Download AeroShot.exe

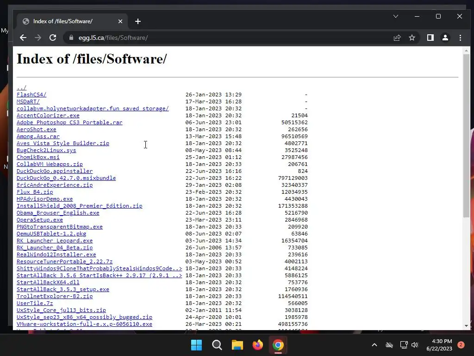[36, 130]
